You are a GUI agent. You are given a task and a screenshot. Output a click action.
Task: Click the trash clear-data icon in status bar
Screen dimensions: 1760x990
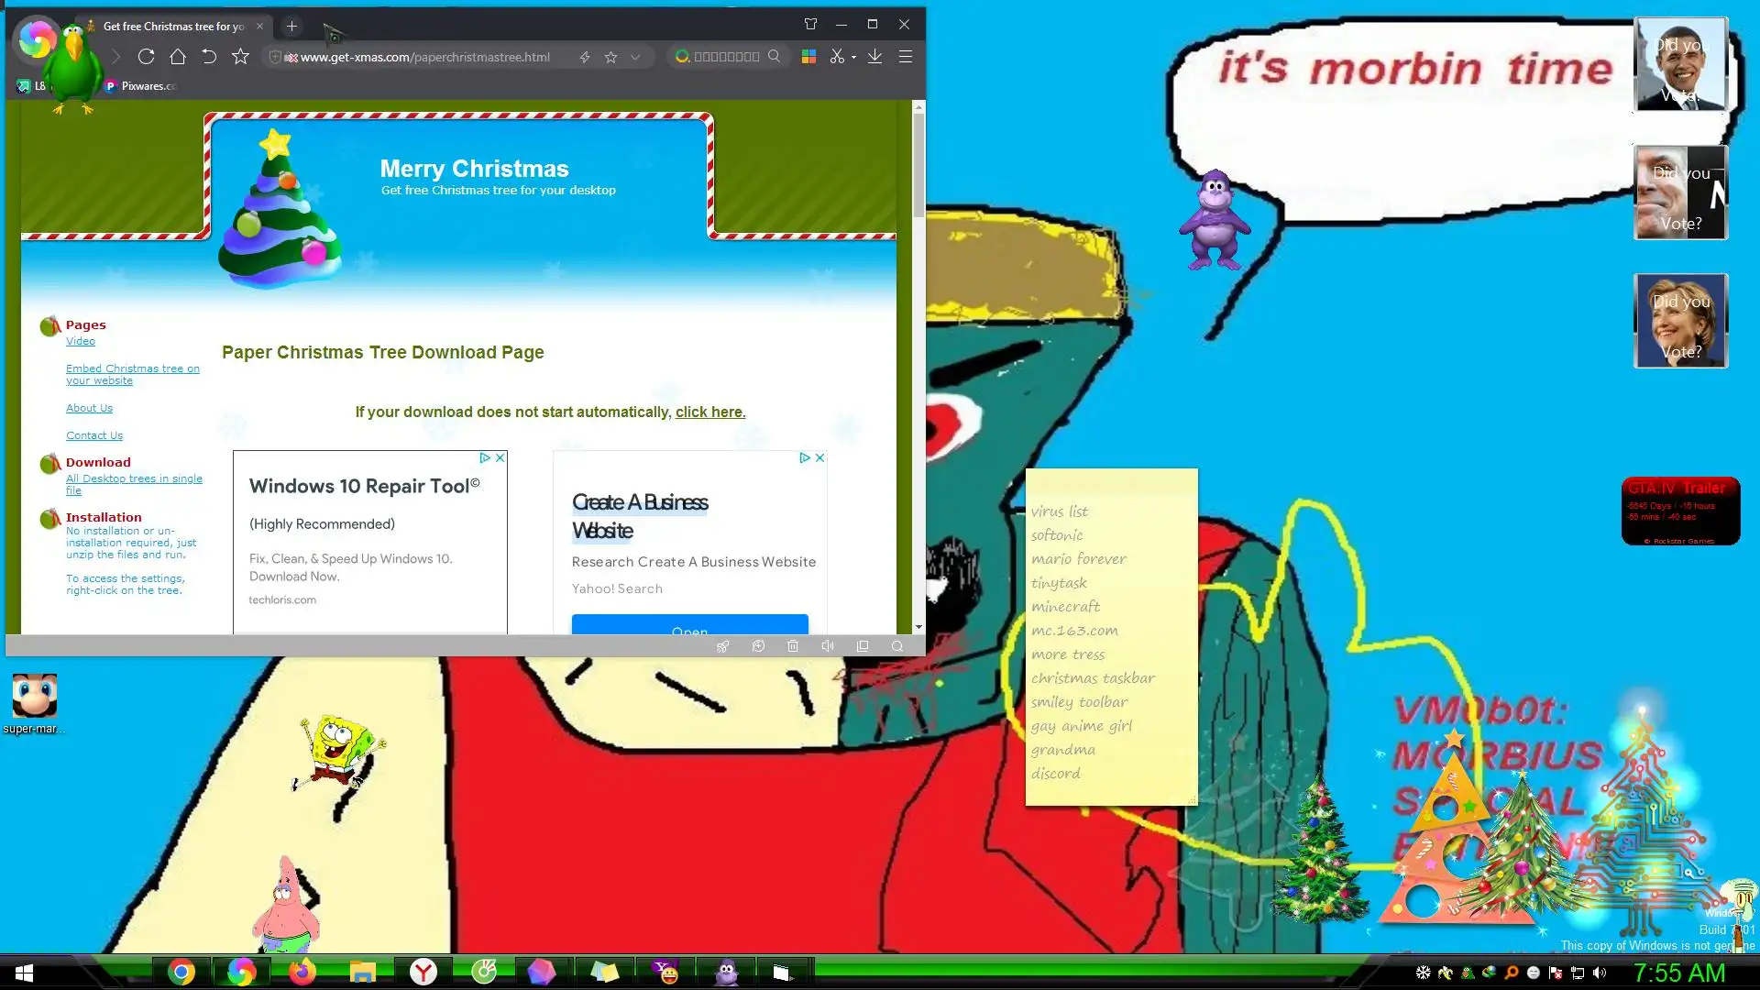(793, 646)
